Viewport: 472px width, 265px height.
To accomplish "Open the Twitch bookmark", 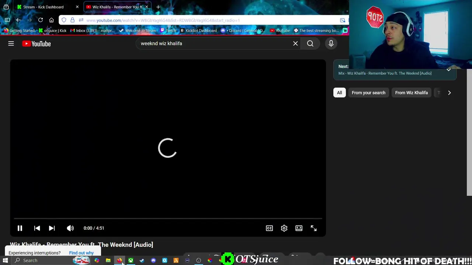I will (x=168, y=31).
